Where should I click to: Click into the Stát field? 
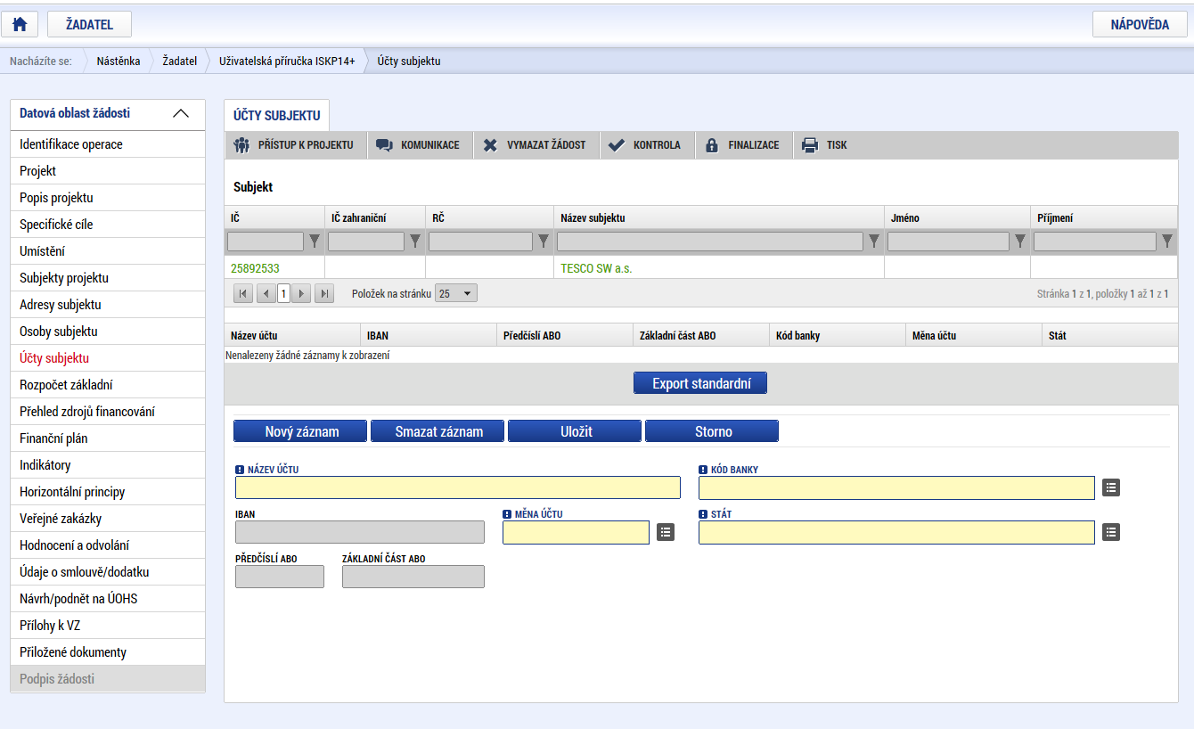click(x=896, y=532)
